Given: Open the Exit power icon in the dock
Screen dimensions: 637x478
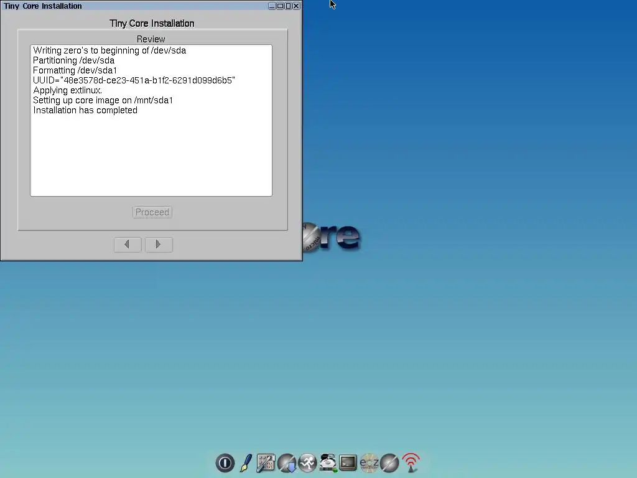Looking at the screenshot, I should click(x=225, y=463).
